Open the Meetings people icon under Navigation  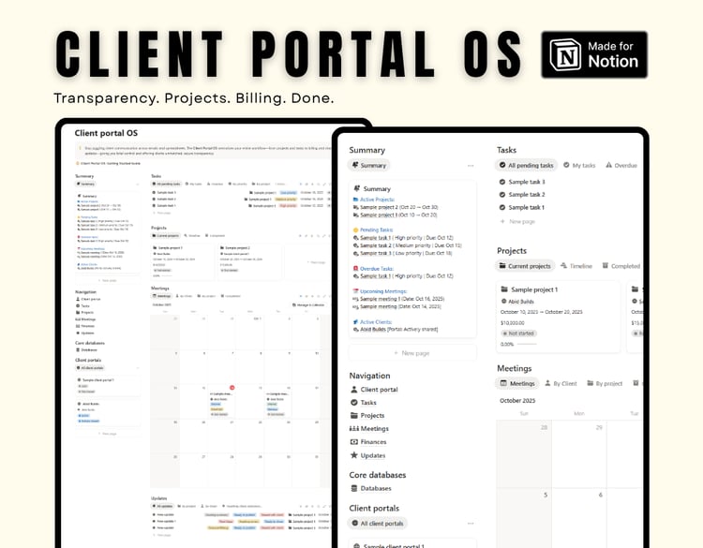353,428
